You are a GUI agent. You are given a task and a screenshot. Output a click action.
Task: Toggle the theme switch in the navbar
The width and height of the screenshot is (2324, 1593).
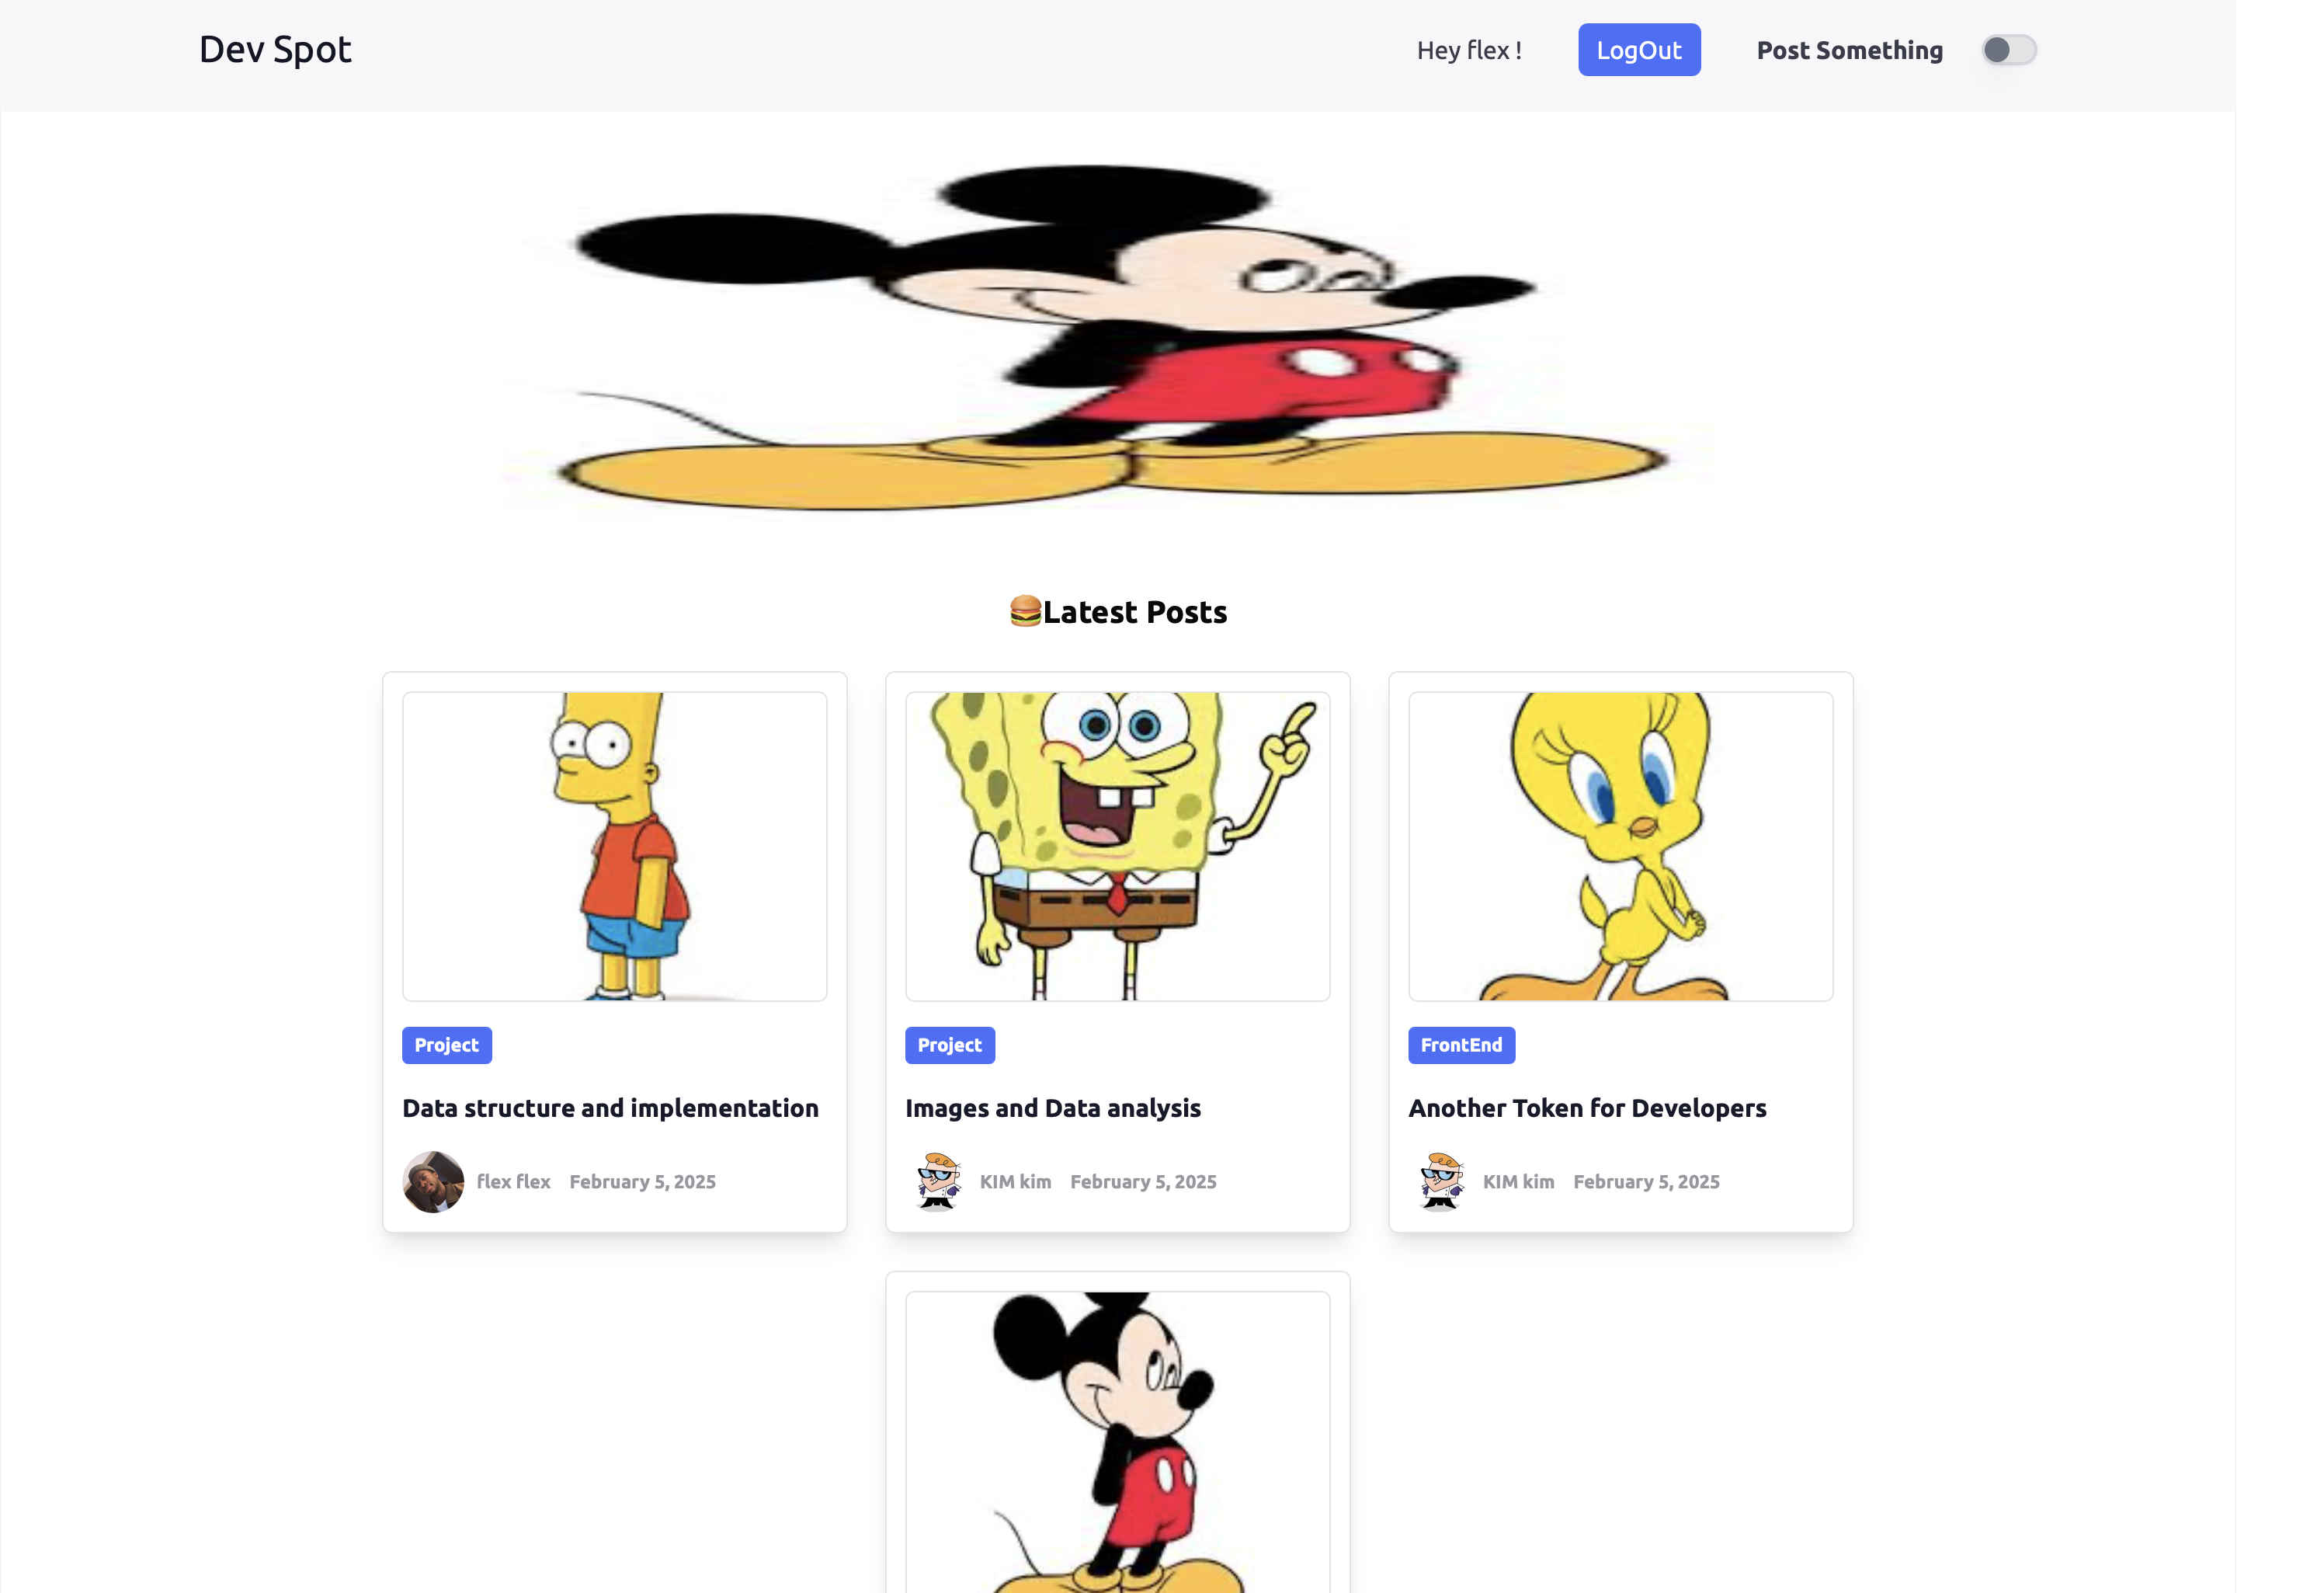point(2008,50)
